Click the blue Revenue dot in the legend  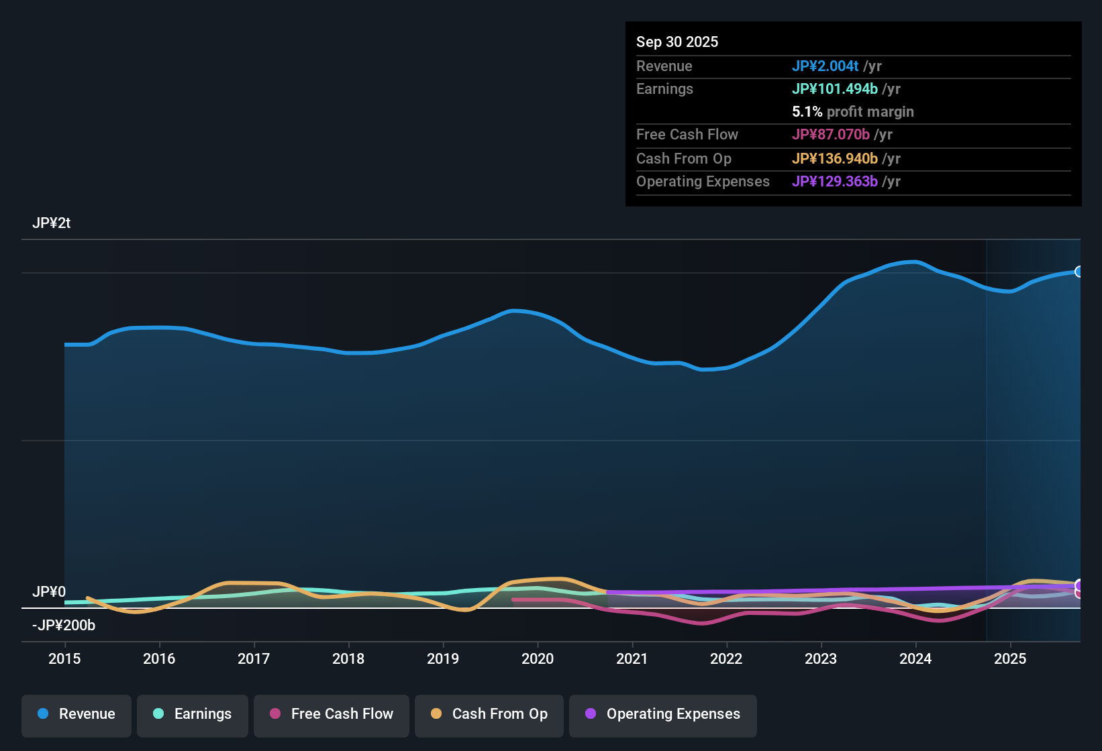tap(43, 714)
